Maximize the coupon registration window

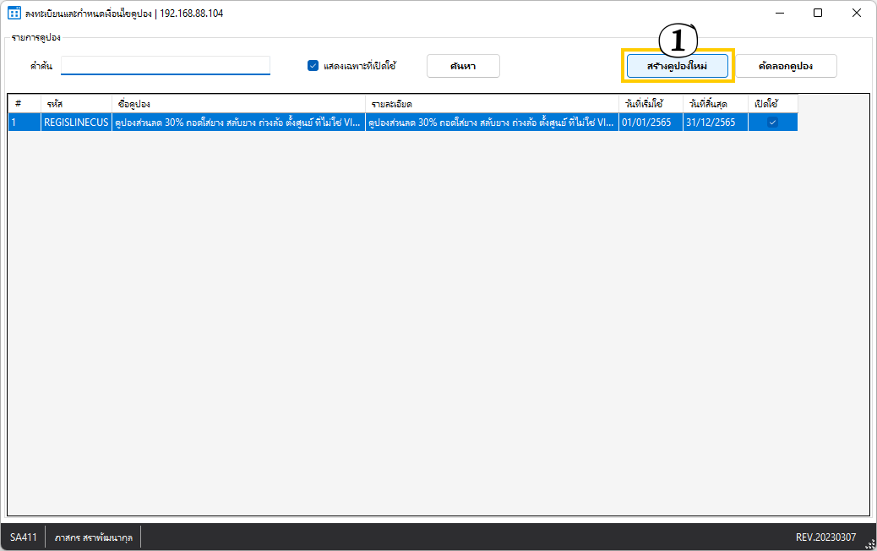pyautogui.click(x=818, y=14)
